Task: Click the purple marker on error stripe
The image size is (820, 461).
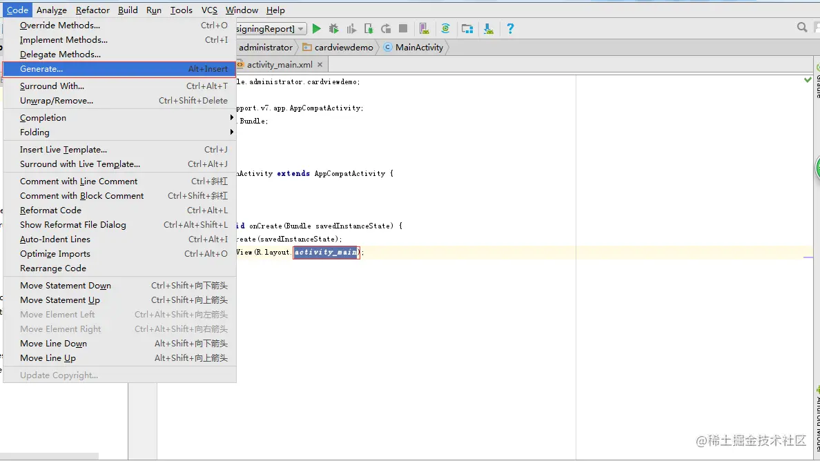Action: 808,257
